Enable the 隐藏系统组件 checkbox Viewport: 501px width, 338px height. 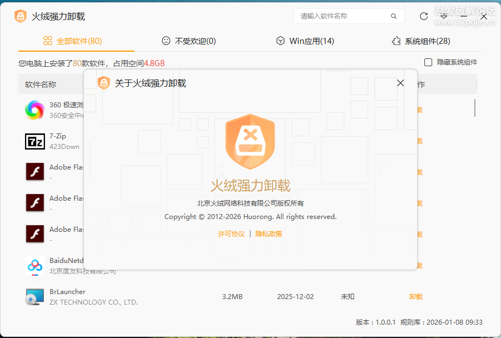coord(428,62)
